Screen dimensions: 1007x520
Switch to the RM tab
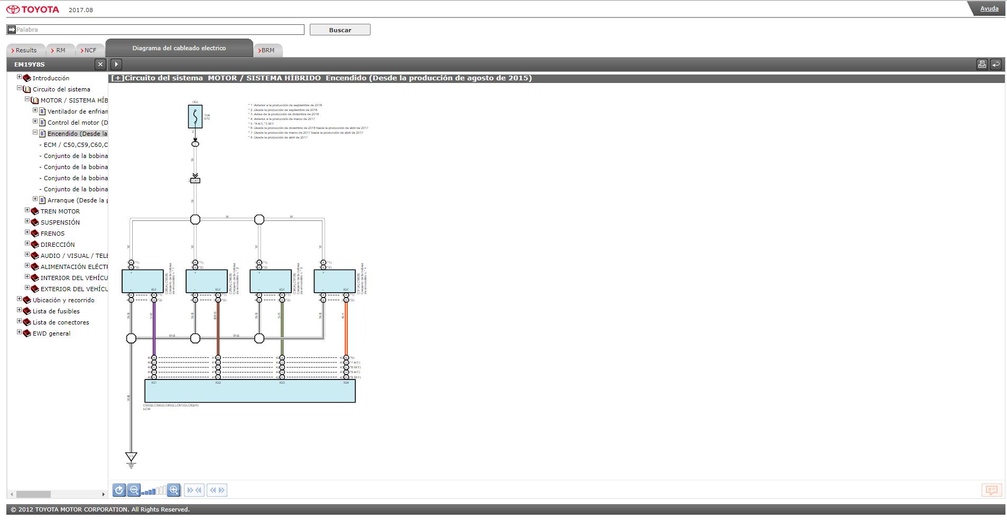[59, 50]
